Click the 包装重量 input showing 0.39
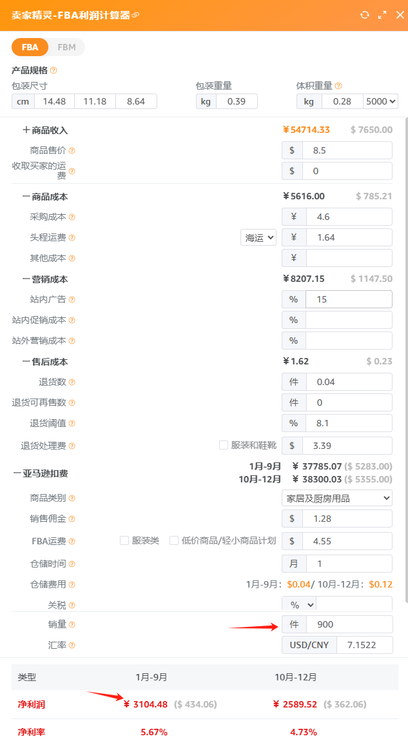Image resolution: width=408 pixels, height=741 pixels. pos(237,101)
